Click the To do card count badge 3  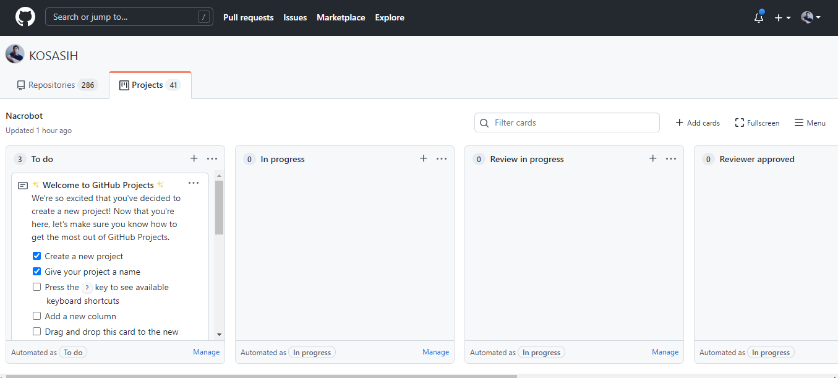pyautogui.click(x=20, y=159)
